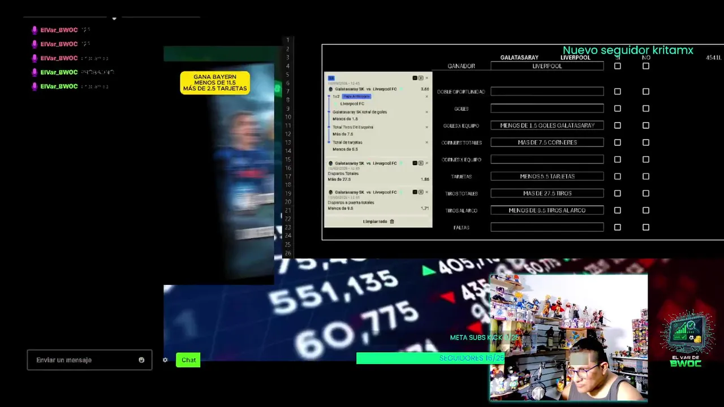Check NO for GANADOR row
This screenshot has height=407, width=724.
click(x=646, y=66)
